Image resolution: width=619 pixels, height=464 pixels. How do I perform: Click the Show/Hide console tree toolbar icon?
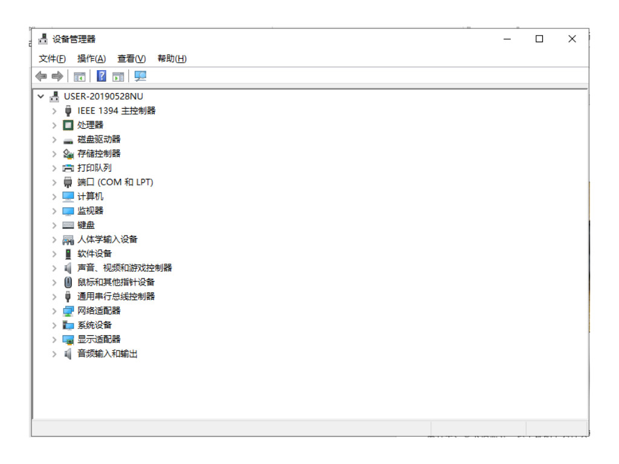(x=79, y=76)
